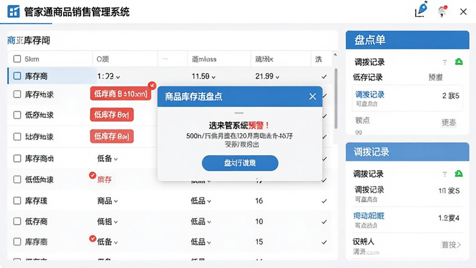This screenshot has width=476, height=268.
Task: Check the box in the row valued 15
Action: click(x=17, y=241)
